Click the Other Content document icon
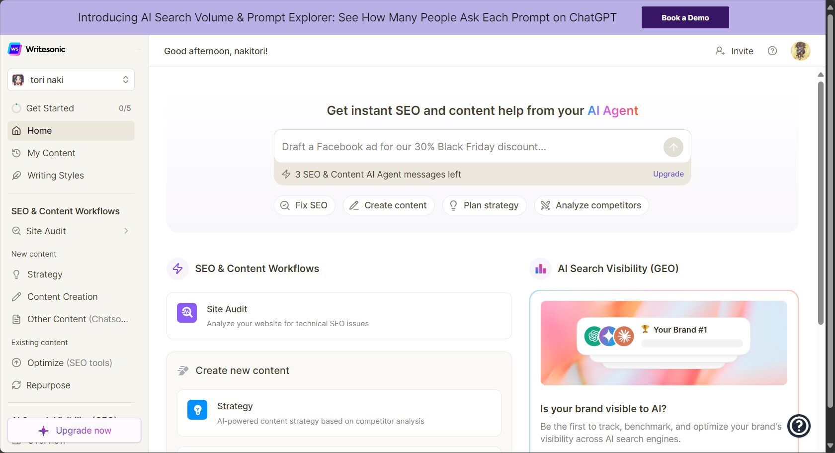This screenshot has height=453, width=835. (16, 319)
